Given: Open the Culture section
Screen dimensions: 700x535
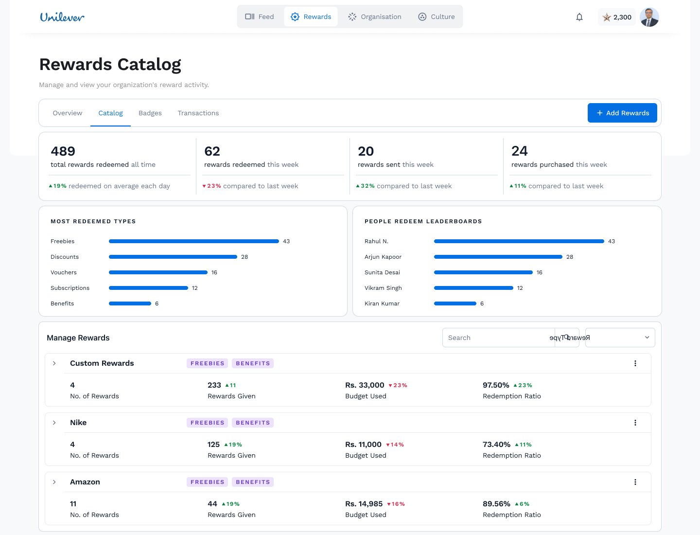Looking at the screenshot, I should coord(437,17).
